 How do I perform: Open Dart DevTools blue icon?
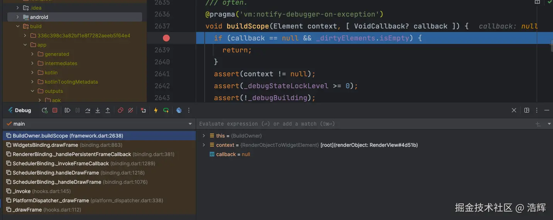(x=179, y=110)
